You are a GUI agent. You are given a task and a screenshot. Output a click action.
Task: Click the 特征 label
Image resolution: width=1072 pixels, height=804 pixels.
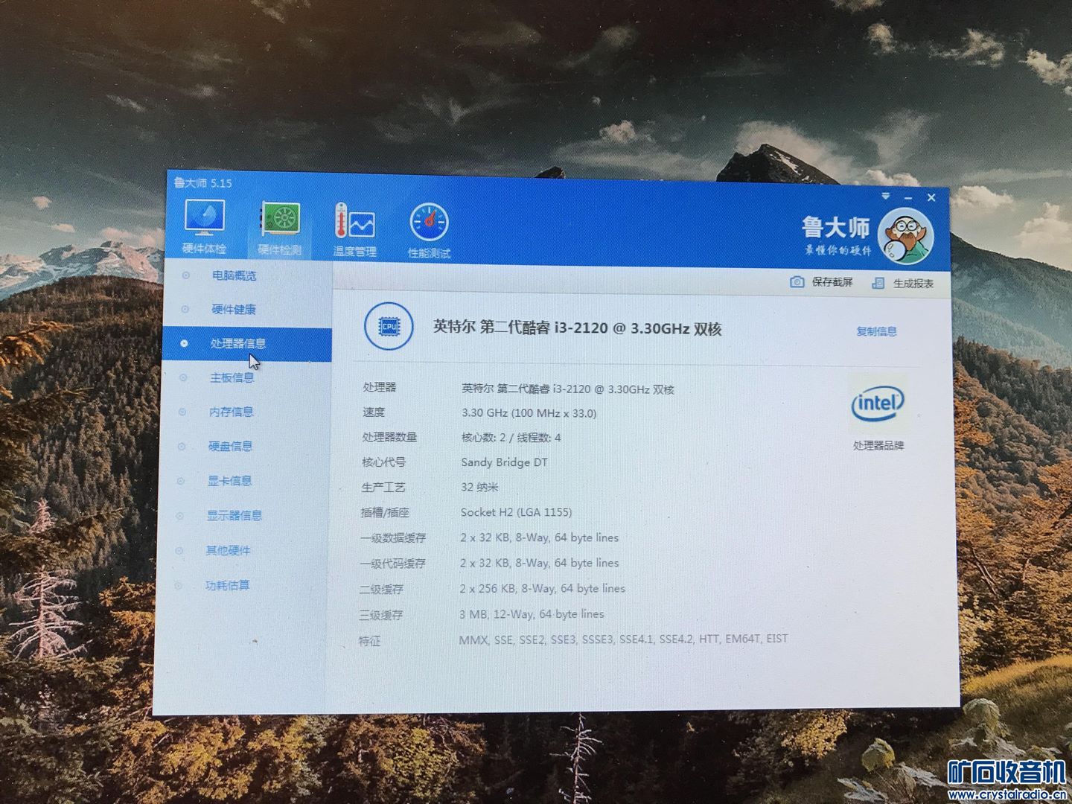coord(369,641)
